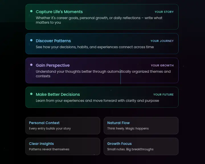Click the green dot beside Capture Life's Moments
This screenshot has height=164, width=205.
click(x=31, y=11)
